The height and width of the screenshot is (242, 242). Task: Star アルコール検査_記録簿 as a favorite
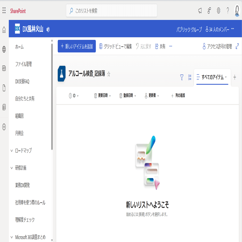[108, 74]
